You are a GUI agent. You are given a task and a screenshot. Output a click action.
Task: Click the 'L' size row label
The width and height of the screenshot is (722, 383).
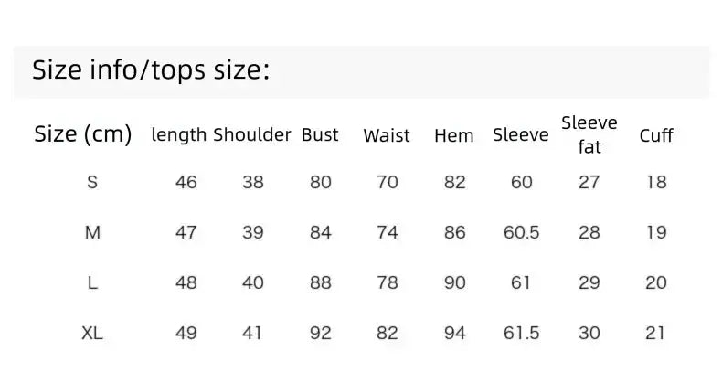coord(92,282)
